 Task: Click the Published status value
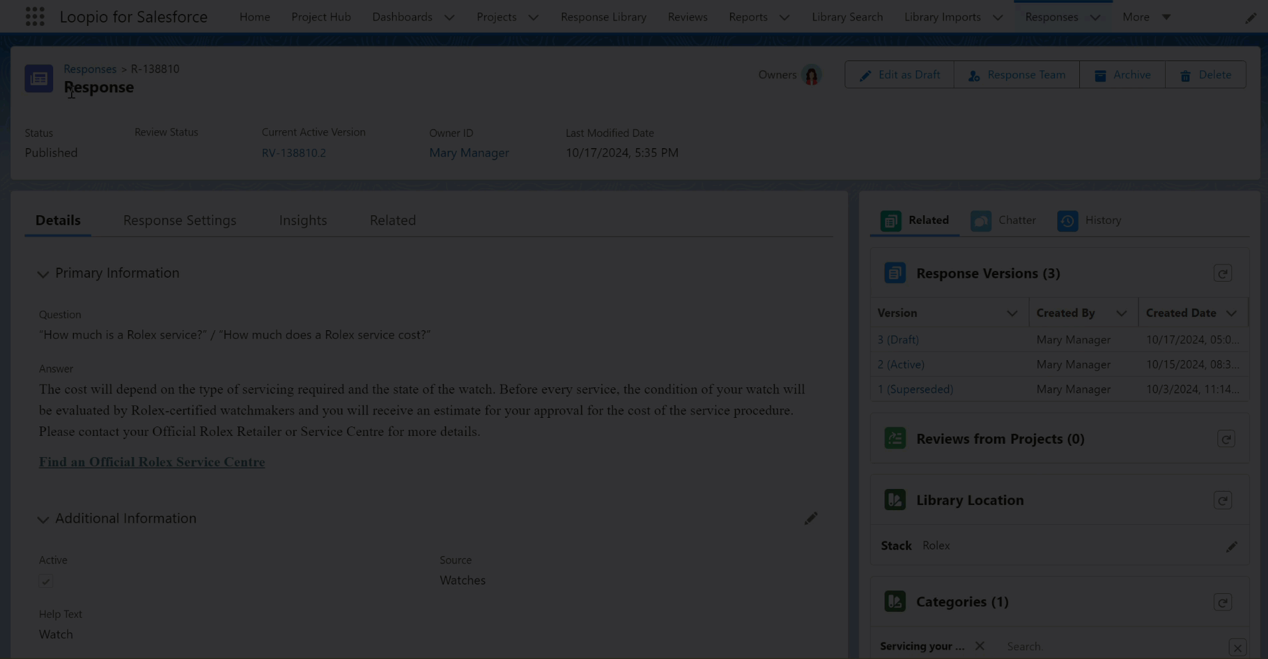click(x=51, y=153)
